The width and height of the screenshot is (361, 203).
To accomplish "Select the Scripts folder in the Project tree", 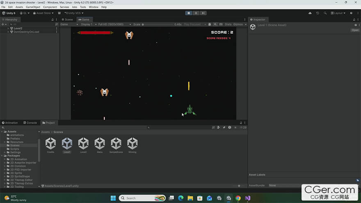I will [14, 149].
